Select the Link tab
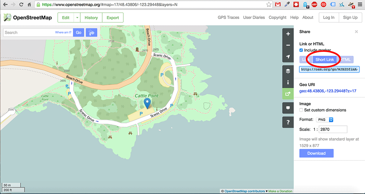The height and width of the screenshot is (194, 365). (306, 59)
